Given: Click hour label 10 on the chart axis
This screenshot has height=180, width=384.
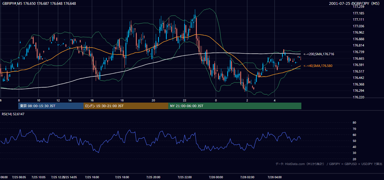Looking at the screenshot, I should point(38,100).
